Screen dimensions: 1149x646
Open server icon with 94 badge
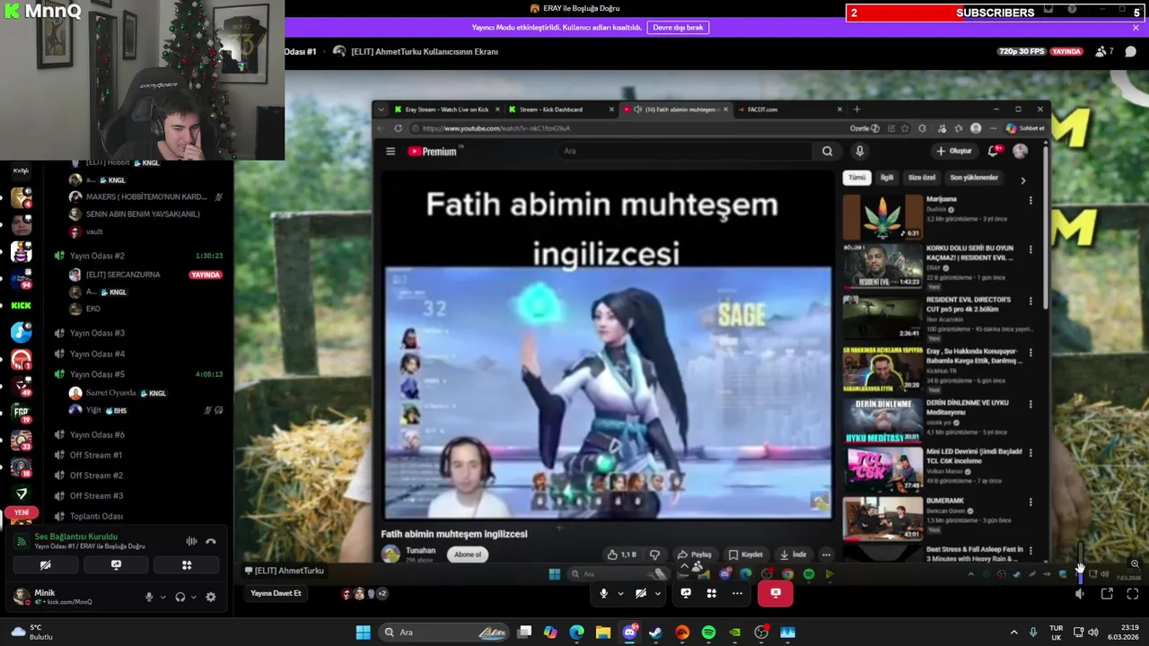coord(21,278)
